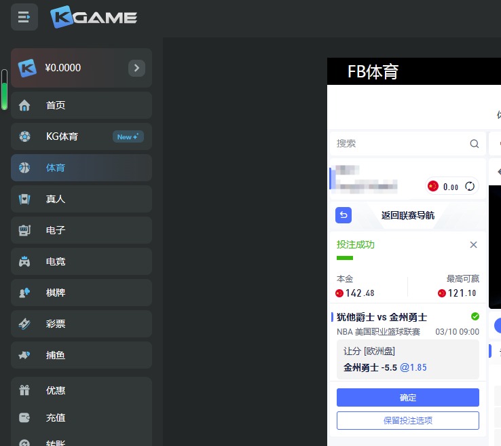
Task: Expand the balance panel chevron arrow
Action: (x=136, y=68)
